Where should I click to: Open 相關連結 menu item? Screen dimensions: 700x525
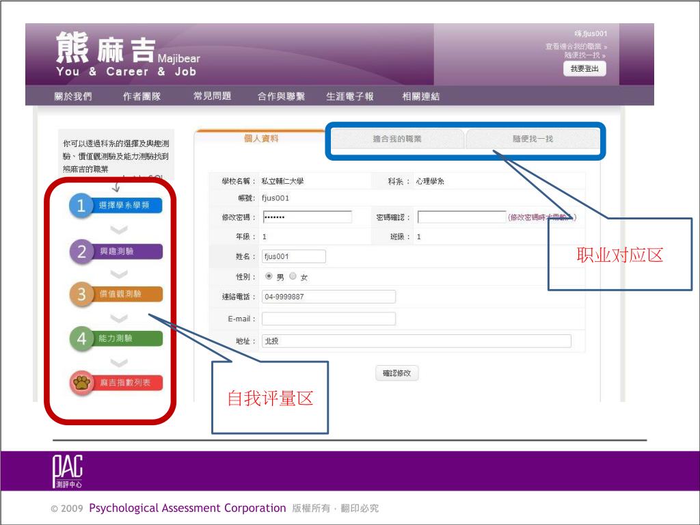click(x=421, y=96)
